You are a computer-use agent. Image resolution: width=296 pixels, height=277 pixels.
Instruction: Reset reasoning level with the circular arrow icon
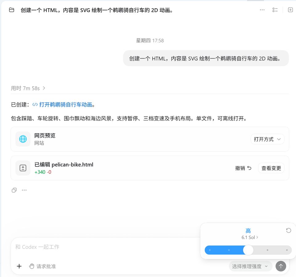pos(289,230)
